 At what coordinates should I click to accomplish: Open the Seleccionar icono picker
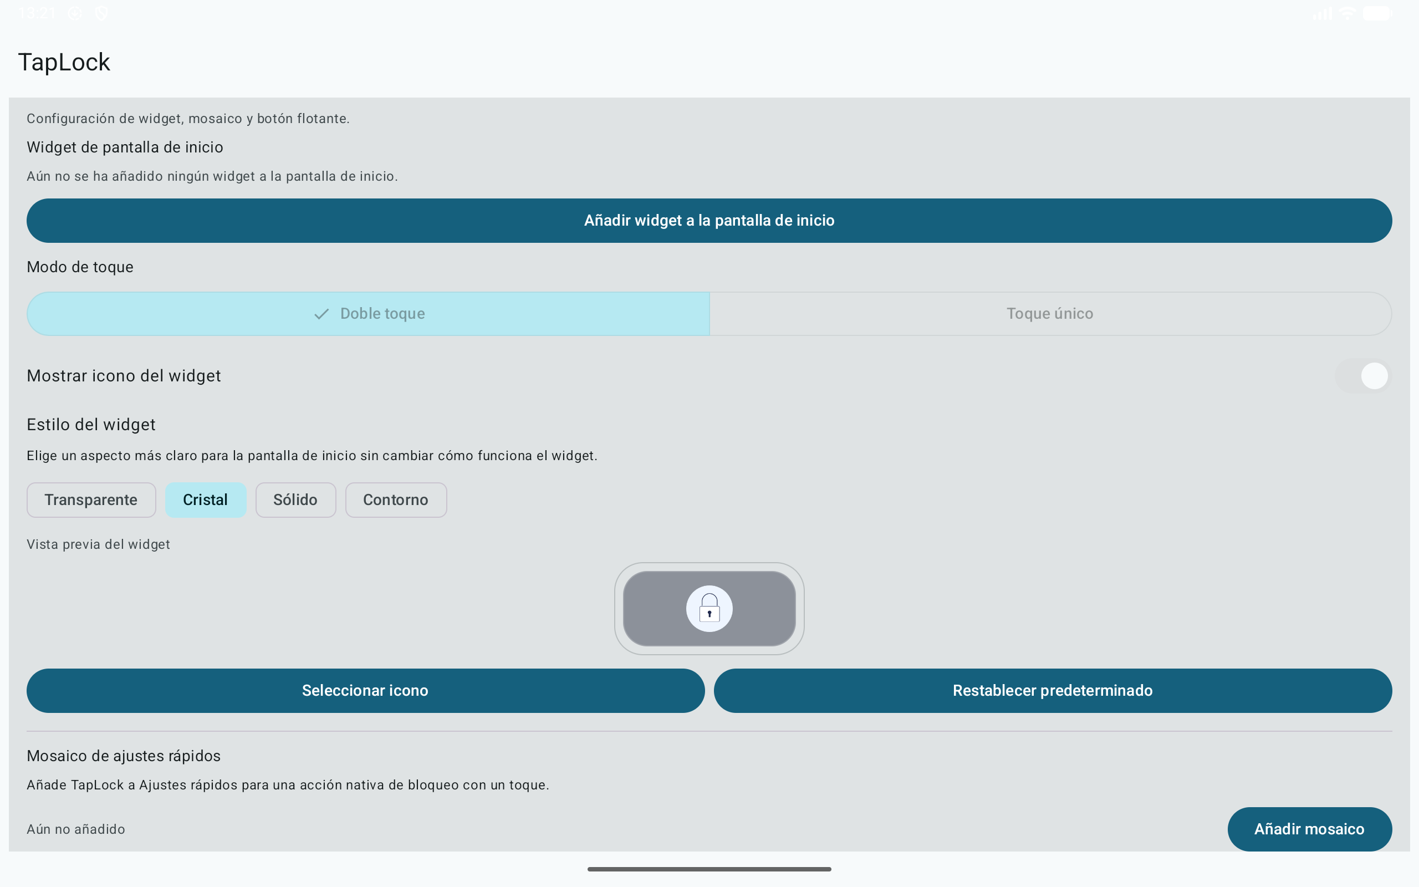pyautogui.click(x=365, y=691)
